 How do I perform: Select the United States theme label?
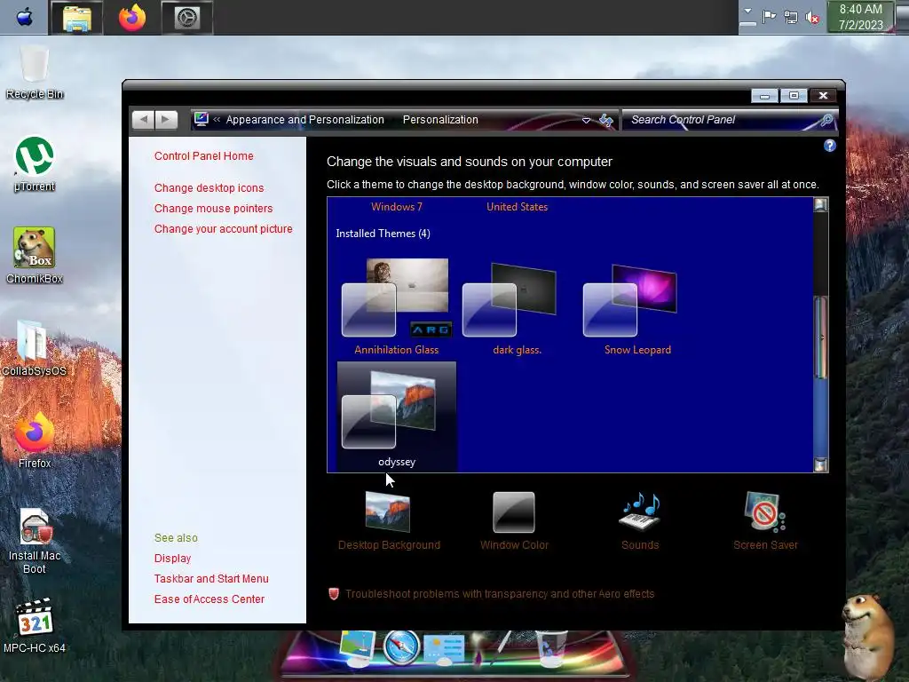(x=518, y=206)
